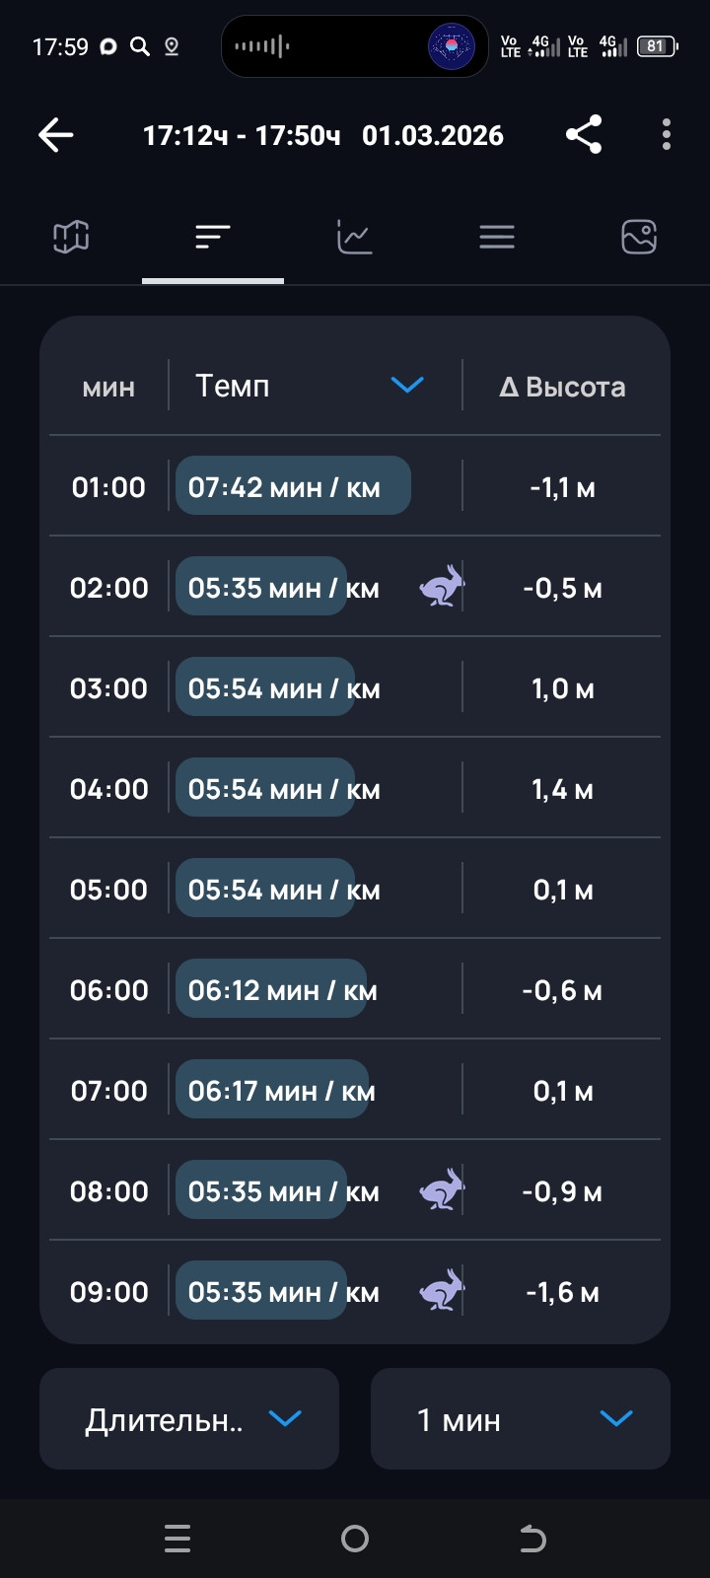The height and width of the screenshot is (1578, 710).
Task: Open the Длительн.. split type dropdown
Action: pos(189,1418)
